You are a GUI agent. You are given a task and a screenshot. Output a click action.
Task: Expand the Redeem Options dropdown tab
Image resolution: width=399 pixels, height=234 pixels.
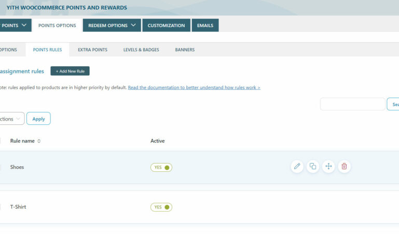coord(112,25)
